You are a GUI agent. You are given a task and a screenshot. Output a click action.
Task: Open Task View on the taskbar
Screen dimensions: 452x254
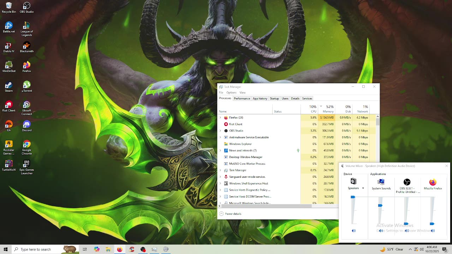[x=85, y=249]
